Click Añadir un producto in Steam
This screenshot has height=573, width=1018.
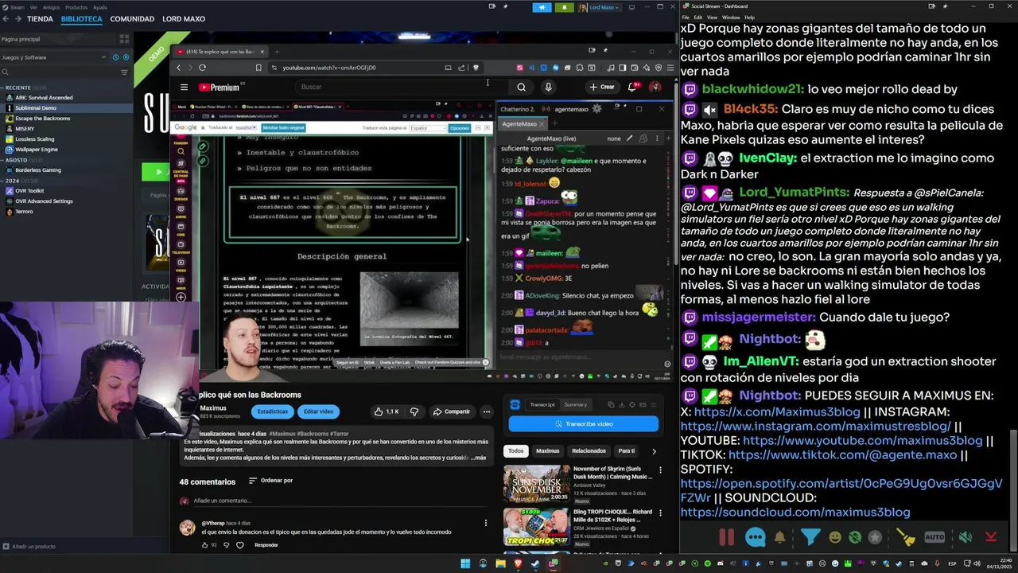click(29, 547)
